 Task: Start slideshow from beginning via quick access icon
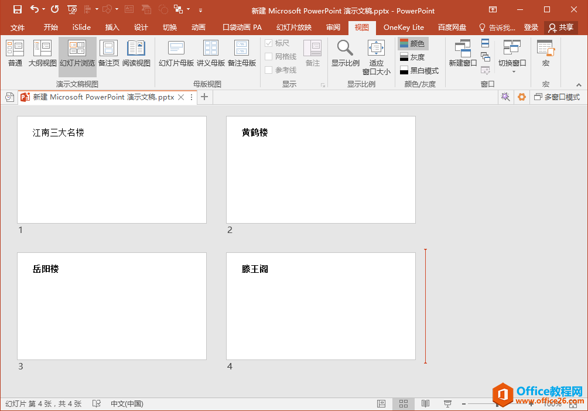pyautogui.click(x=72, y=9)
